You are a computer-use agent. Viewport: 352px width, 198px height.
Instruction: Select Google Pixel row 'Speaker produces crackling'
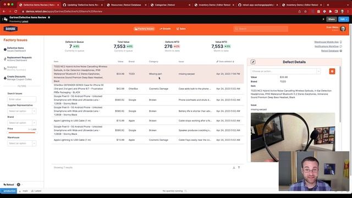coord(148,130)
